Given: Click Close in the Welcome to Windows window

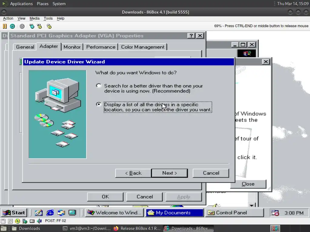Looking at the screenshot, I should pyautogui.click(x=248, y=184).
